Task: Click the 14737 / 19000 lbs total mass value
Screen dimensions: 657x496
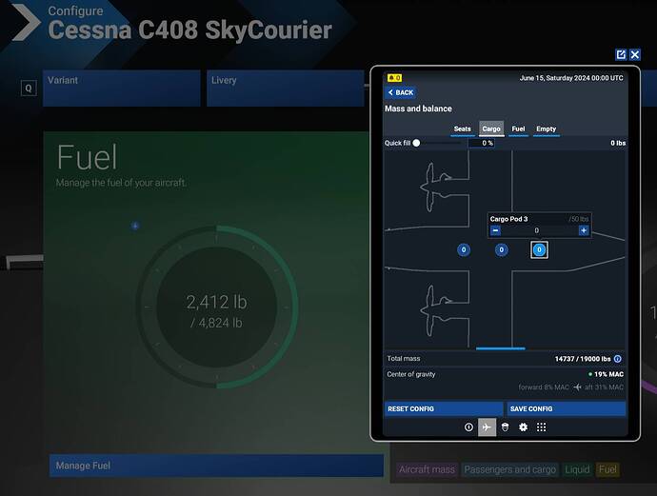Action: pos(583,359)
